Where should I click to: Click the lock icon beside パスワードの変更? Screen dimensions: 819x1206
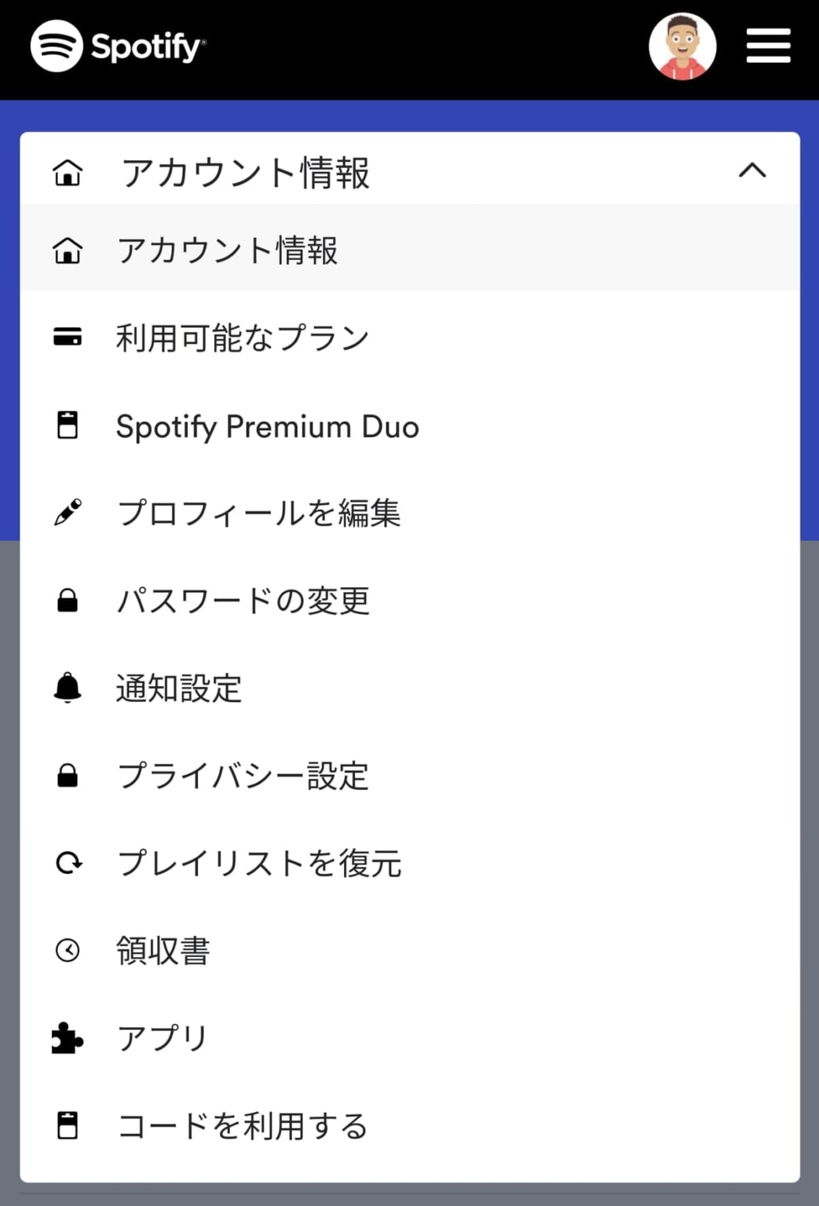pos(68,601)
